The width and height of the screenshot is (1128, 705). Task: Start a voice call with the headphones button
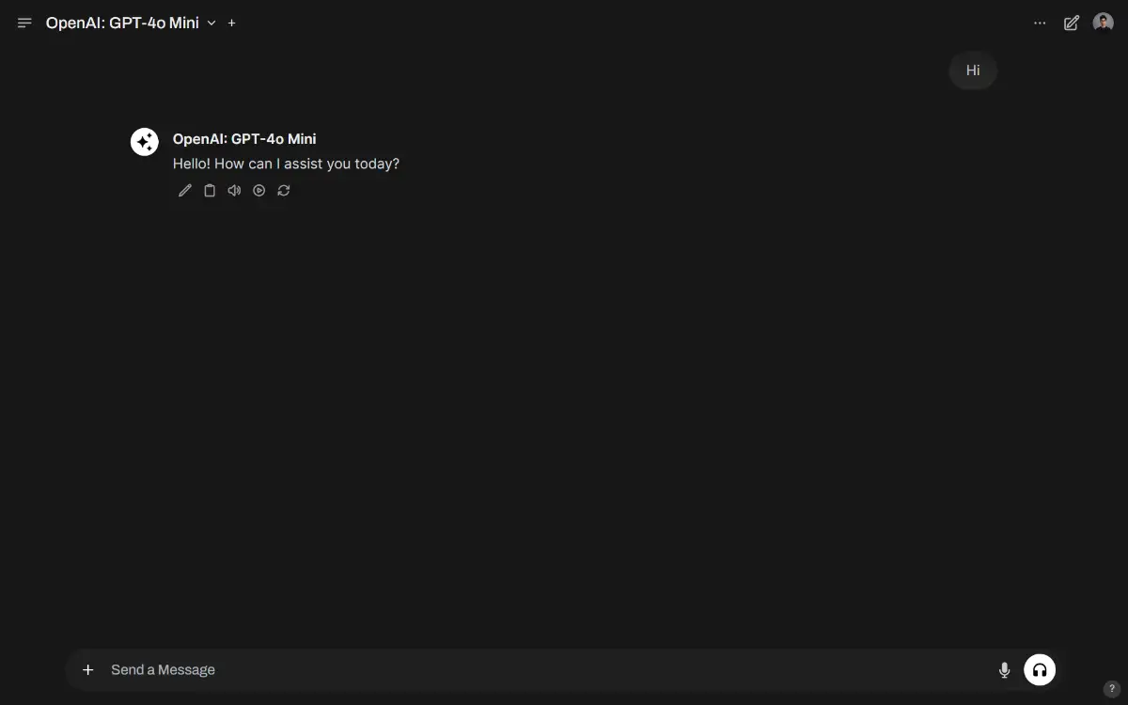[x=1040, y=669]
